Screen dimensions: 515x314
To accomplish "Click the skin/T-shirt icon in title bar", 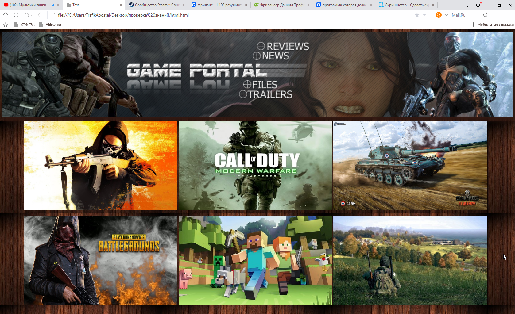I will 478,5.
